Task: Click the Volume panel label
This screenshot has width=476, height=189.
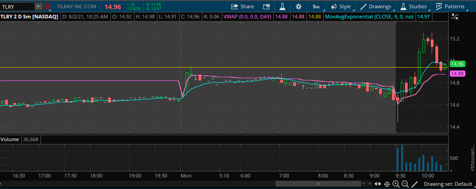Action: click(10, 139)
